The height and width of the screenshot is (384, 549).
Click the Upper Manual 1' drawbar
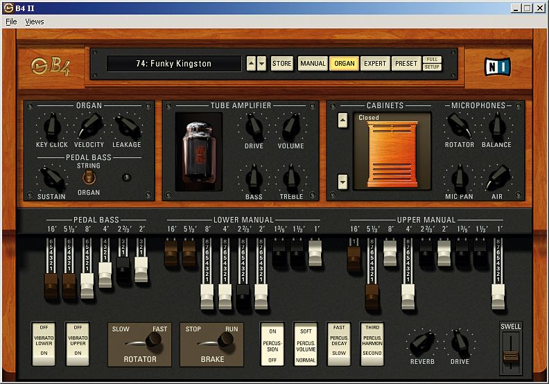[498, 297]
